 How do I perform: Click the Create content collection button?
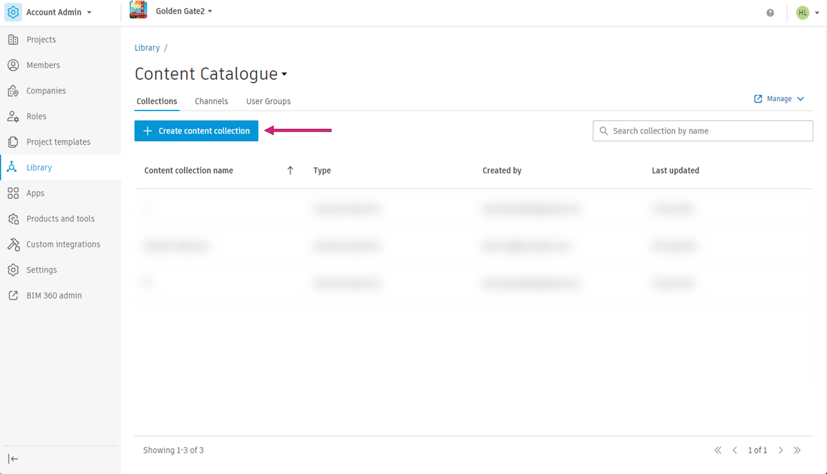pos(196,131)
